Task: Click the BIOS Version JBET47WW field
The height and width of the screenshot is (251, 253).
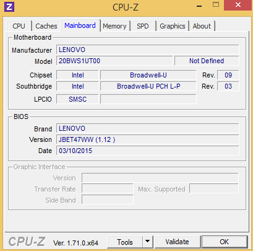Action: 148,139
